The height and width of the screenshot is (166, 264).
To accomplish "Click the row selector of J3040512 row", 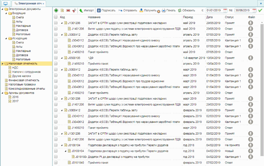I will (x=56, y=81).
